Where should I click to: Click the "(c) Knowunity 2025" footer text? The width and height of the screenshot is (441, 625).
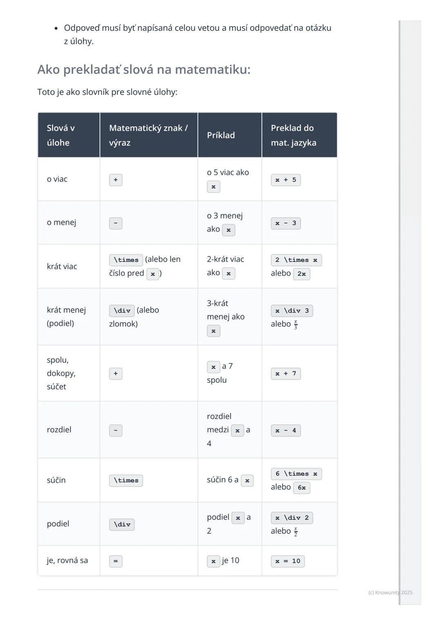point(390,593)
